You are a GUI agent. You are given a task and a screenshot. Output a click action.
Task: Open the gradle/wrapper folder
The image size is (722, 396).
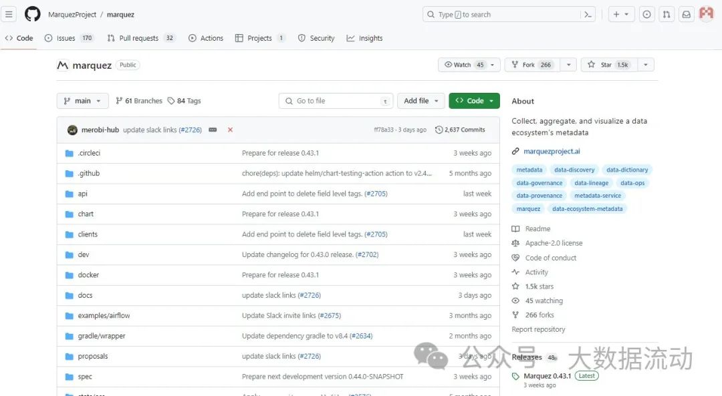click(x=102, y=336)
